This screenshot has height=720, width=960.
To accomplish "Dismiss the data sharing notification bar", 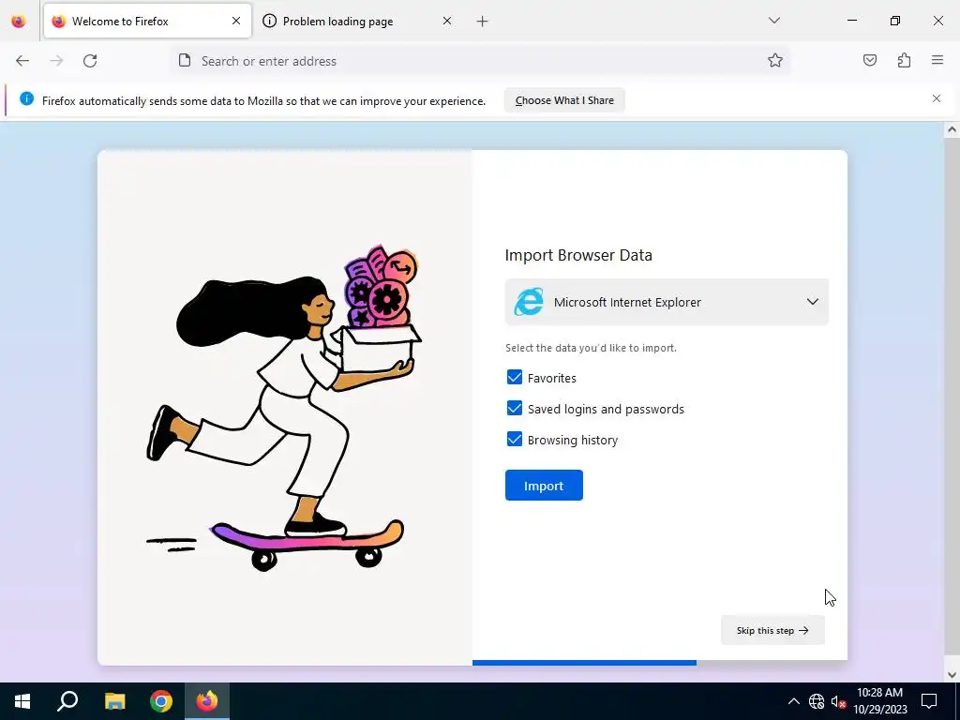I will (937, 98).
